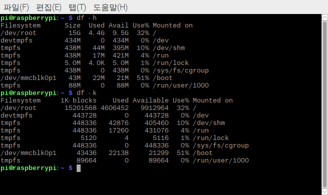Click '/dev/root' in df -k output
The height and width of the screenshot is (195, 328).
click(19, 108)
